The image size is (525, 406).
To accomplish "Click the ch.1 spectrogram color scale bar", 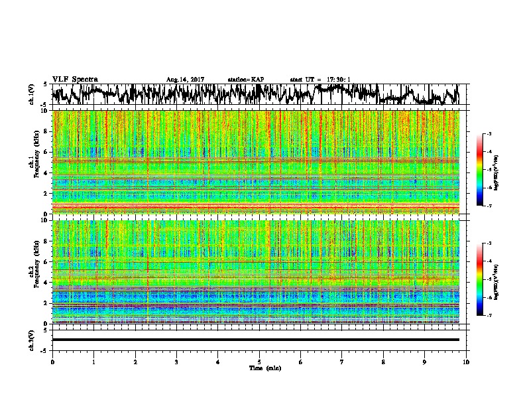I will pyautogui.click(x=479, y=170).
